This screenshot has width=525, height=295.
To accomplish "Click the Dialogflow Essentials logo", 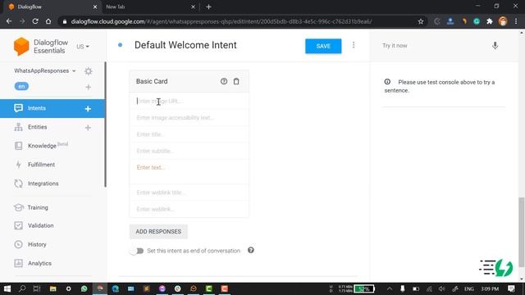I will [41, 47].
